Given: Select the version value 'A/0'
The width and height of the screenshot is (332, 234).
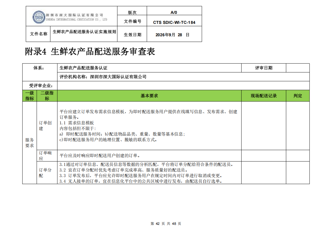Looking at the screenshot, I should tap(174, 12).
